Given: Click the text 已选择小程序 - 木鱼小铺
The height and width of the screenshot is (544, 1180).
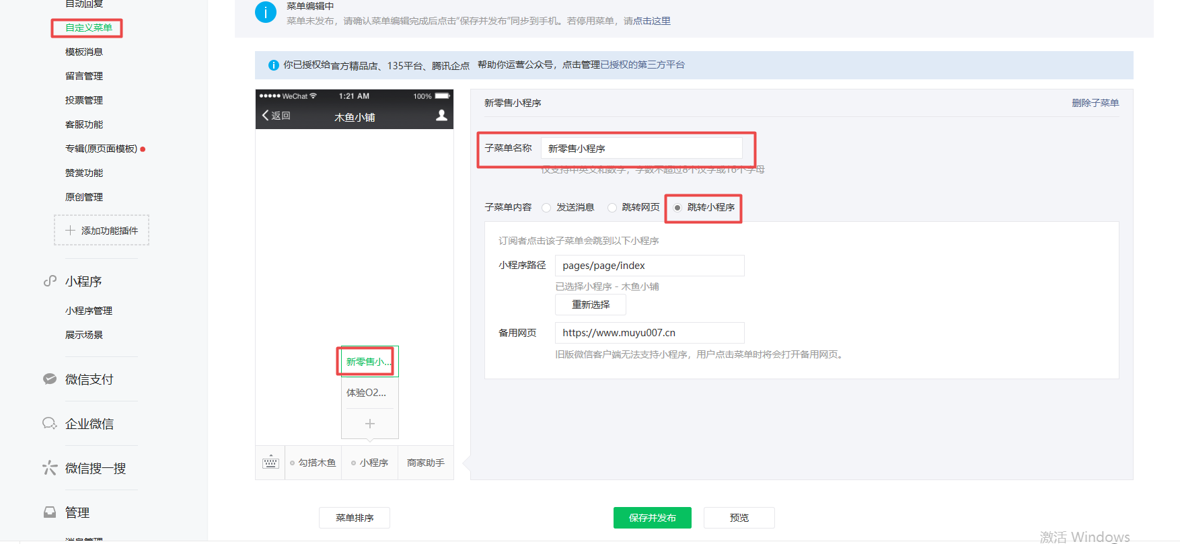Looking at the screenshot, I should [x=607, y=286].
